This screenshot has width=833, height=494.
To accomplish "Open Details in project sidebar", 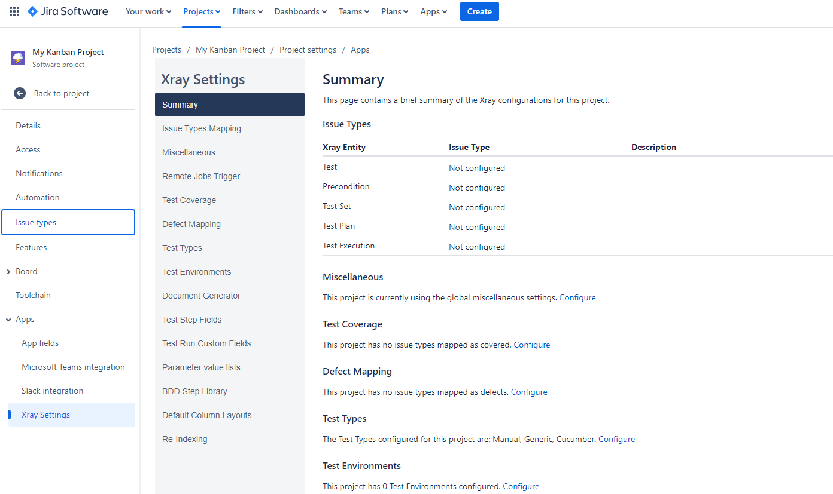I will point(68,125).
